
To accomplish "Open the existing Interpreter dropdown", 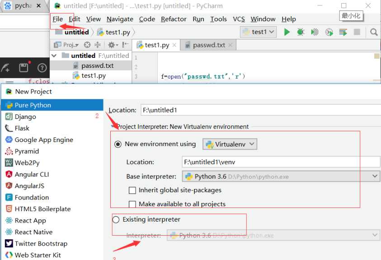I will click(x=273, y=235).
